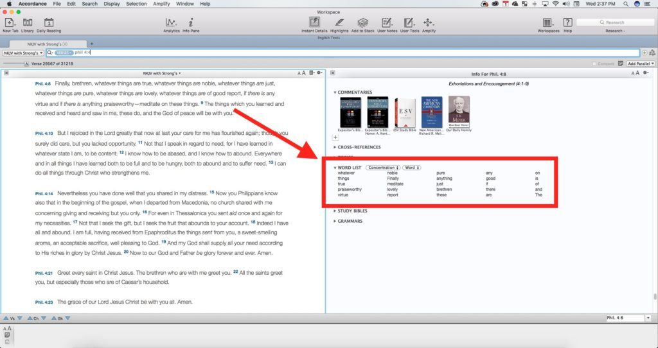Click recycle icon beside search field
Image resolution: width=658 pixels, height=348 pixels.
point(652,53)
